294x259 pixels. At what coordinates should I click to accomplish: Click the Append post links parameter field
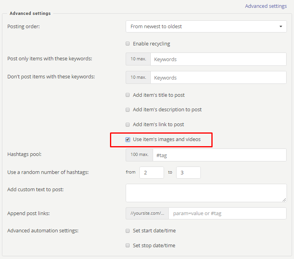(227, 214)
